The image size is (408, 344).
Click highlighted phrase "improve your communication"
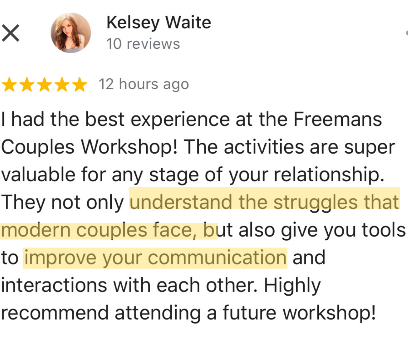(x=155, y=258)
